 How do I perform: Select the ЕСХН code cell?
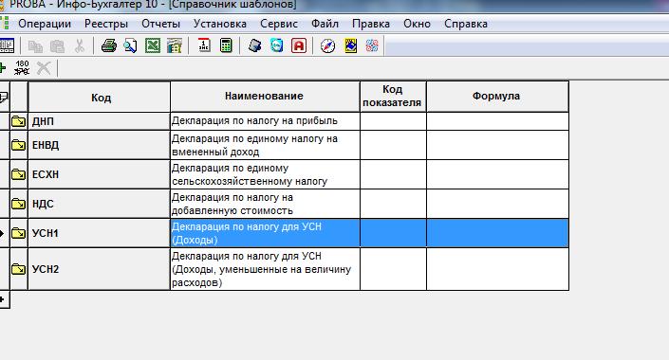tap(99, 174)
